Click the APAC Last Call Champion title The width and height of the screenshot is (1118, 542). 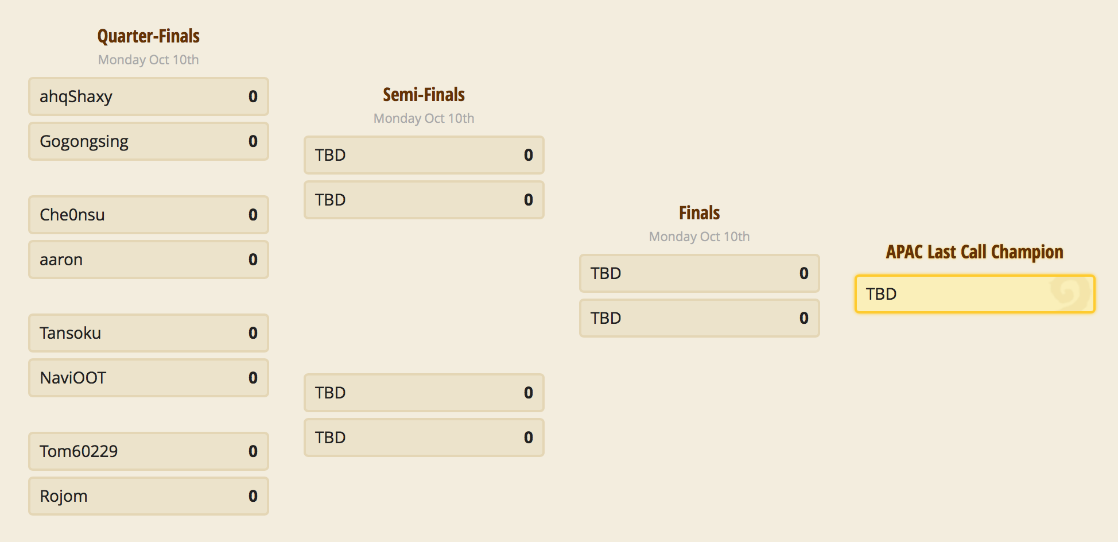click(975, 252)
